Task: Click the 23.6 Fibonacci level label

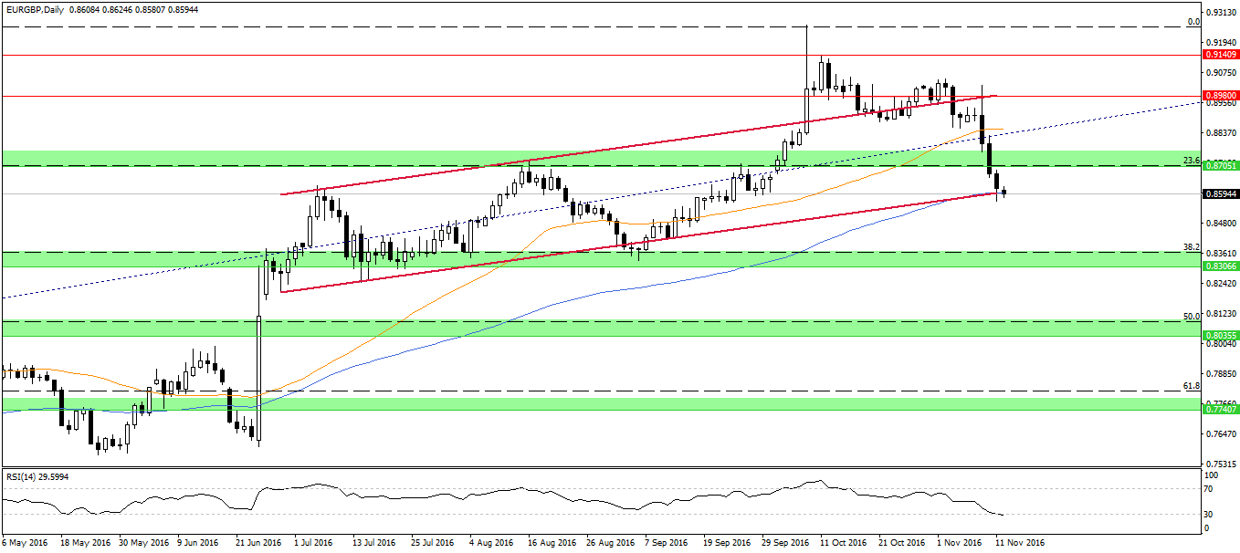Action: (x=1190, y=160)
